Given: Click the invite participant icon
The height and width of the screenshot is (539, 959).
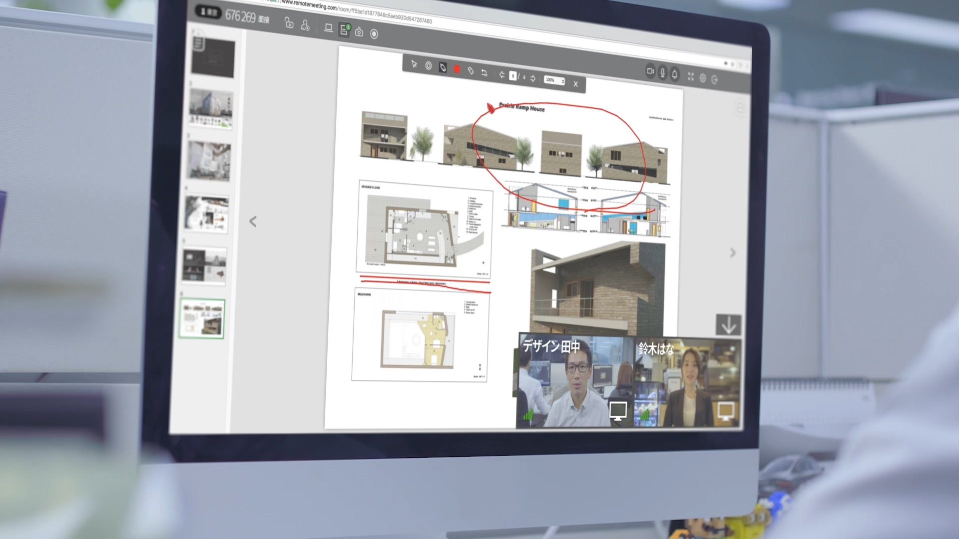Looking at the screenshot, I should tap(305, 25).
